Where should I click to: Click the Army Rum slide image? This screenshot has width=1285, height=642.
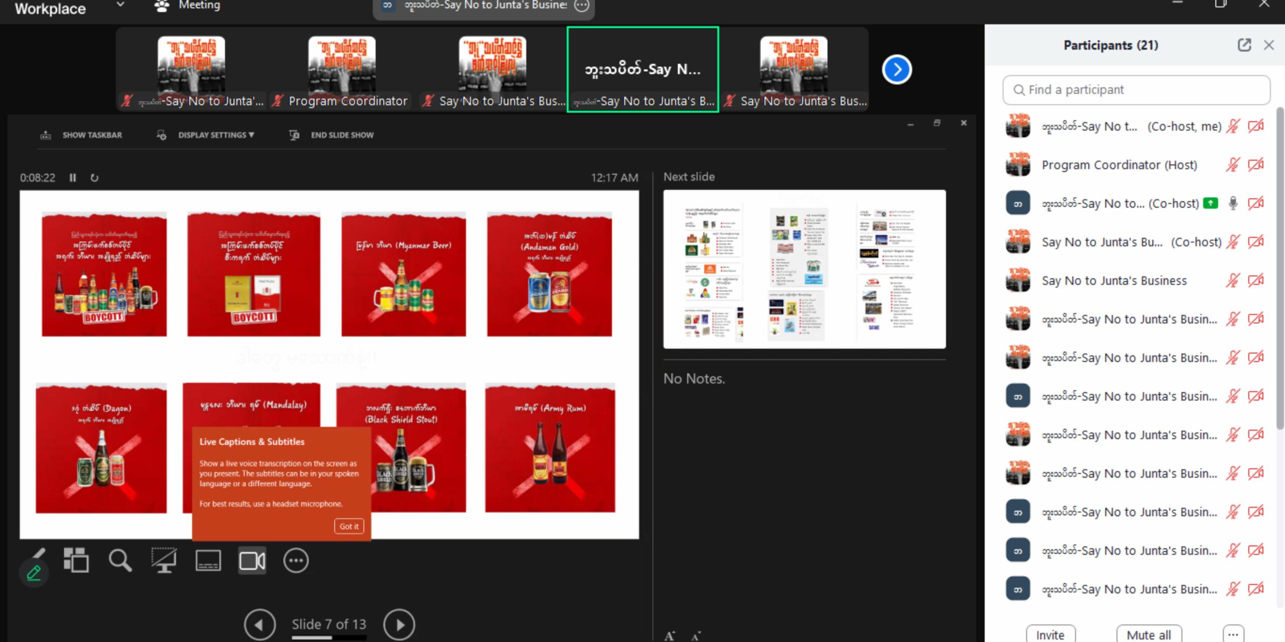[x=550, y=448]
